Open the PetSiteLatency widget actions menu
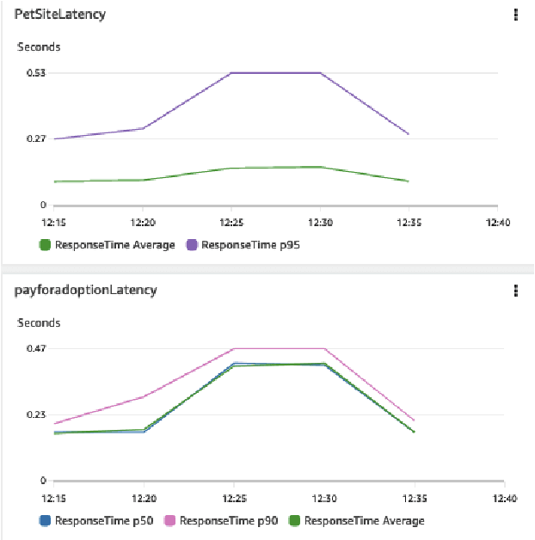The image size is (535, 540). [515, 15]
